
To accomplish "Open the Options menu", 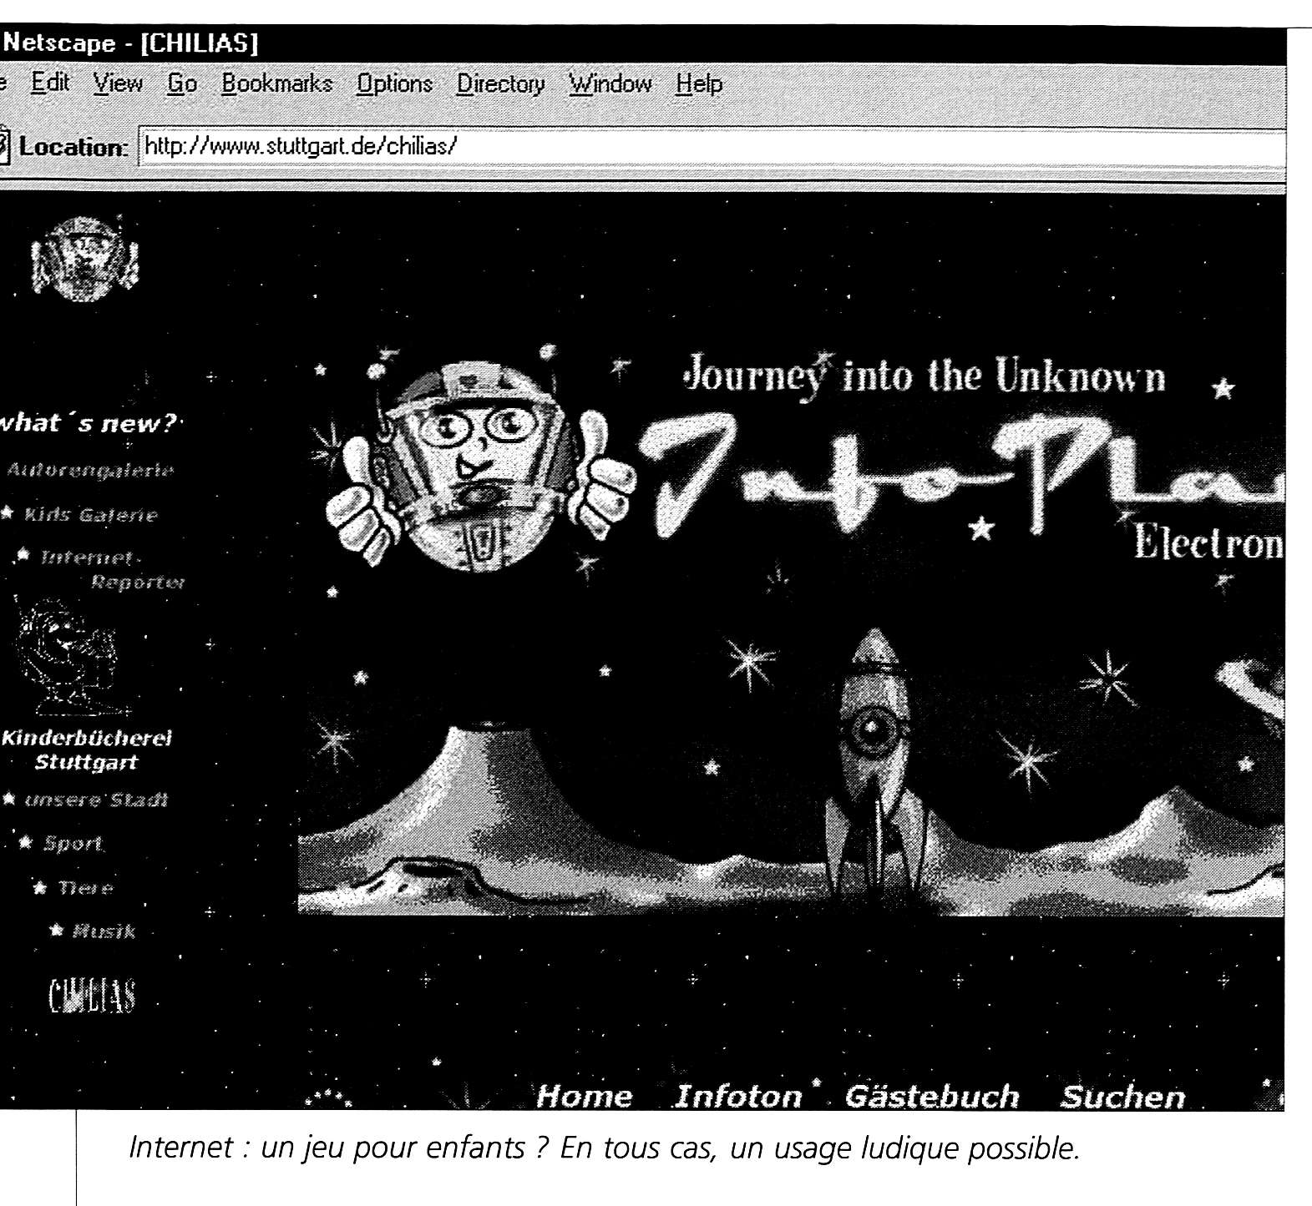I will tap(394, 83).
